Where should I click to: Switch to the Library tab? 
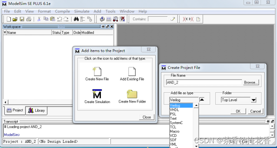click(x=36, y=111)
